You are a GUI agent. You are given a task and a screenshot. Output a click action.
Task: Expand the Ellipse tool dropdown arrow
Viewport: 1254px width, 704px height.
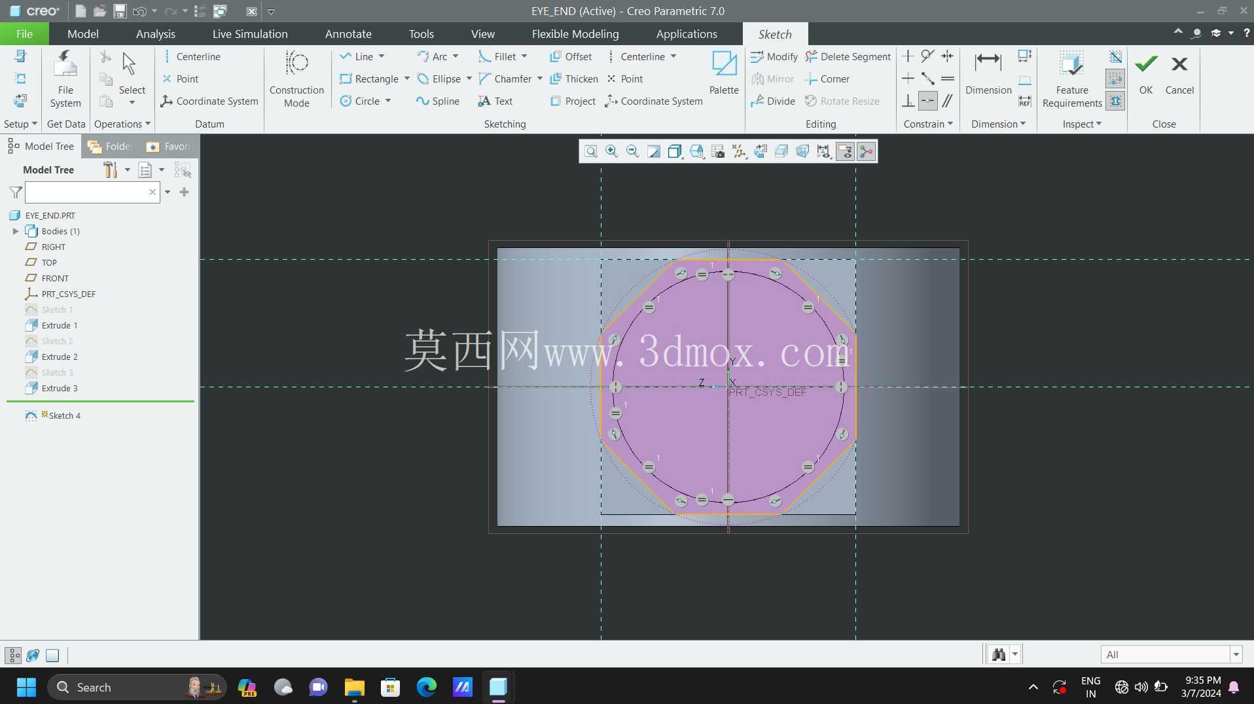click(x=469, y=79)
